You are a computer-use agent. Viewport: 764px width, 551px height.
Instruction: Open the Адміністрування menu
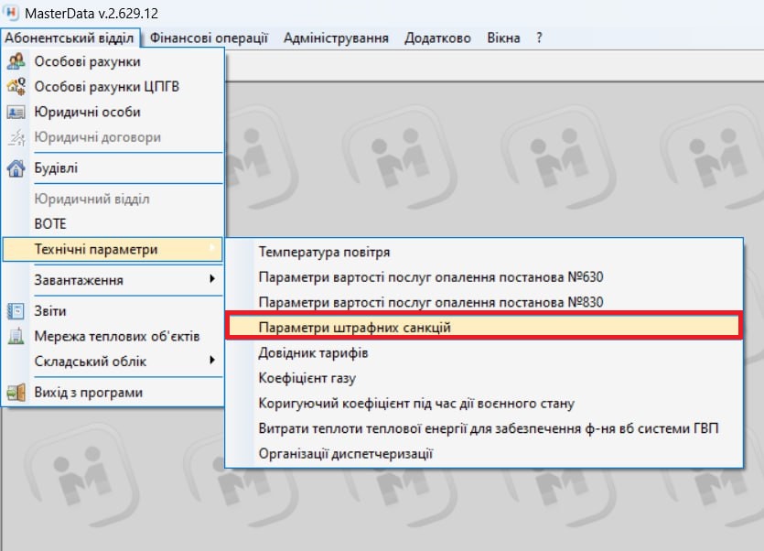(336, 38)
